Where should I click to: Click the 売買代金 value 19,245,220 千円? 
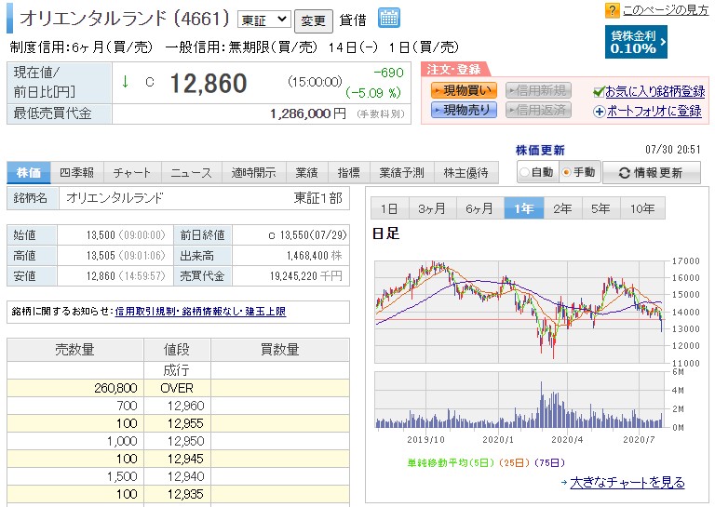coord(306,276)
